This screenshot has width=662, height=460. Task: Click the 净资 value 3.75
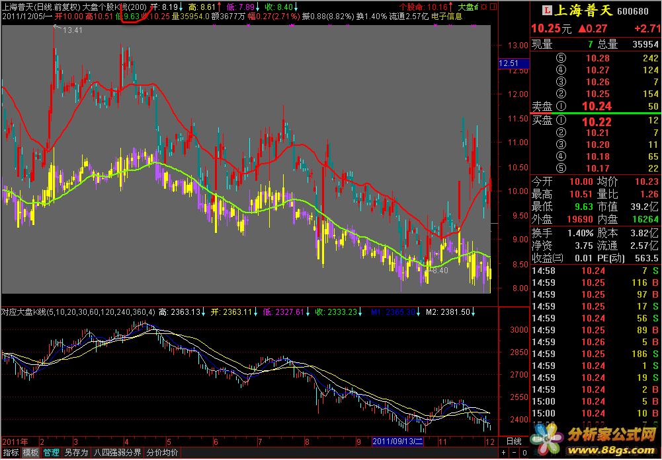[x=583, y=246]
